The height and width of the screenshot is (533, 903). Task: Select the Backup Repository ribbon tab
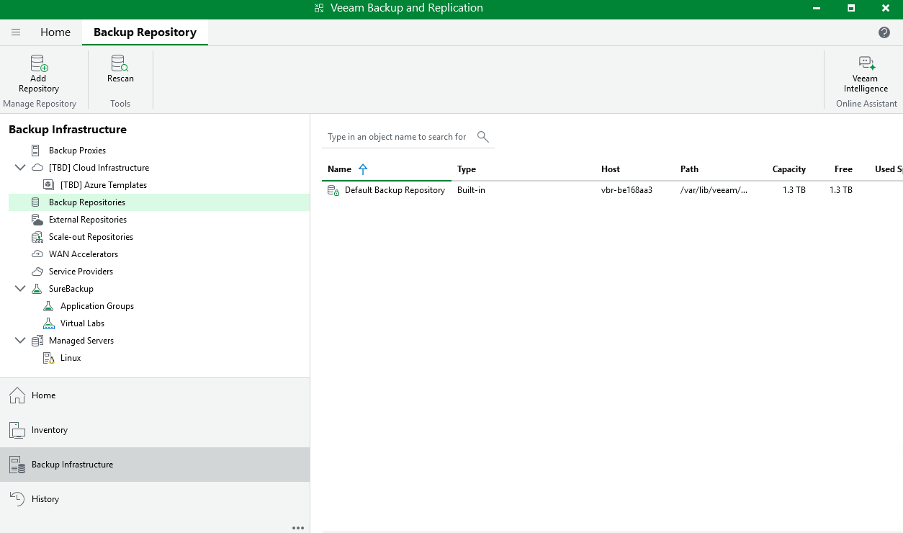coord(145,32)
